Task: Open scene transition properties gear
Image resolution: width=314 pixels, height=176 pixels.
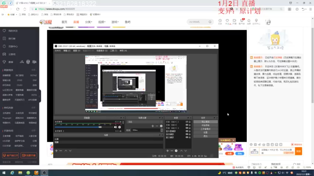Action: point(161,126)
